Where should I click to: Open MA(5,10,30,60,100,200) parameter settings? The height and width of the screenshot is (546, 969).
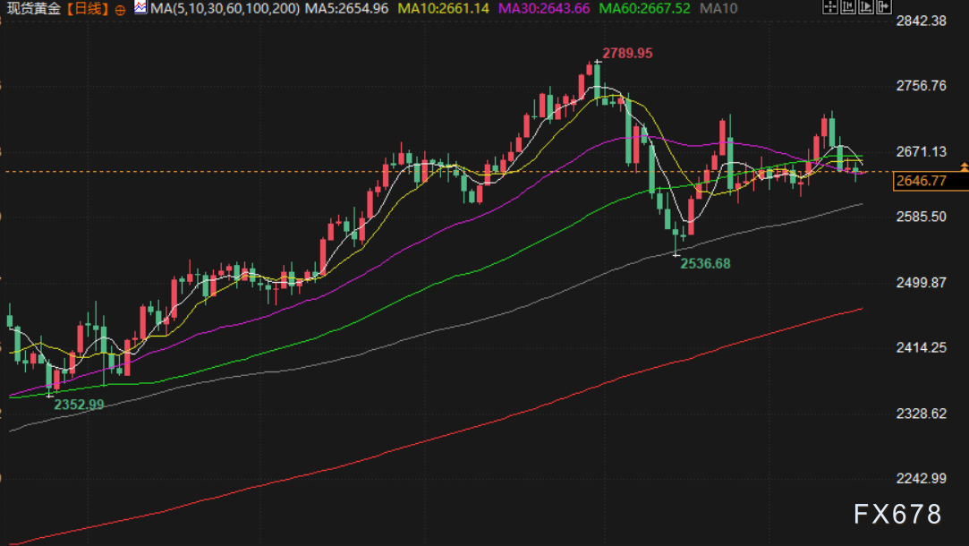point(225,9)
